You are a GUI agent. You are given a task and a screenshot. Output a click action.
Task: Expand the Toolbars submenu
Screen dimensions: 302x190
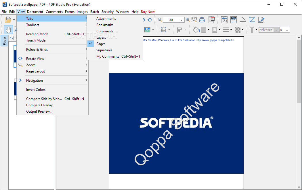click(53, 25)
